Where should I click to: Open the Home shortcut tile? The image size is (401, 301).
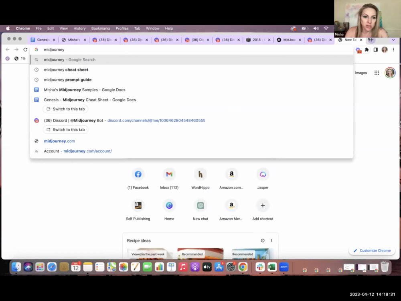point(169,210)
